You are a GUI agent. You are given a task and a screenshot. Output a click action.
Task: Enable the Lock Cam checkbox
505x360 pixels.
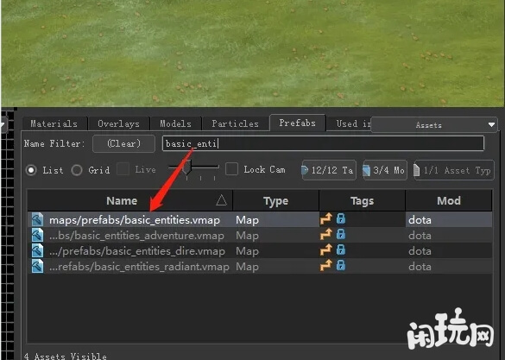pos(231,169)
